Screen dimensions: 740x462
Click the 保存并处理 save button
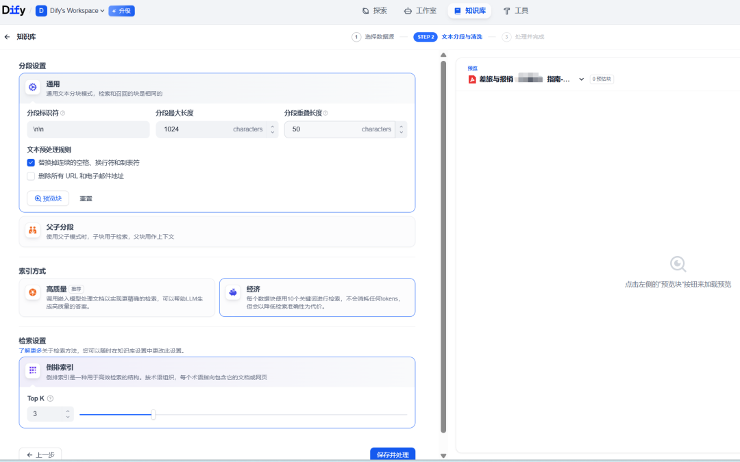tap(393, 454)
